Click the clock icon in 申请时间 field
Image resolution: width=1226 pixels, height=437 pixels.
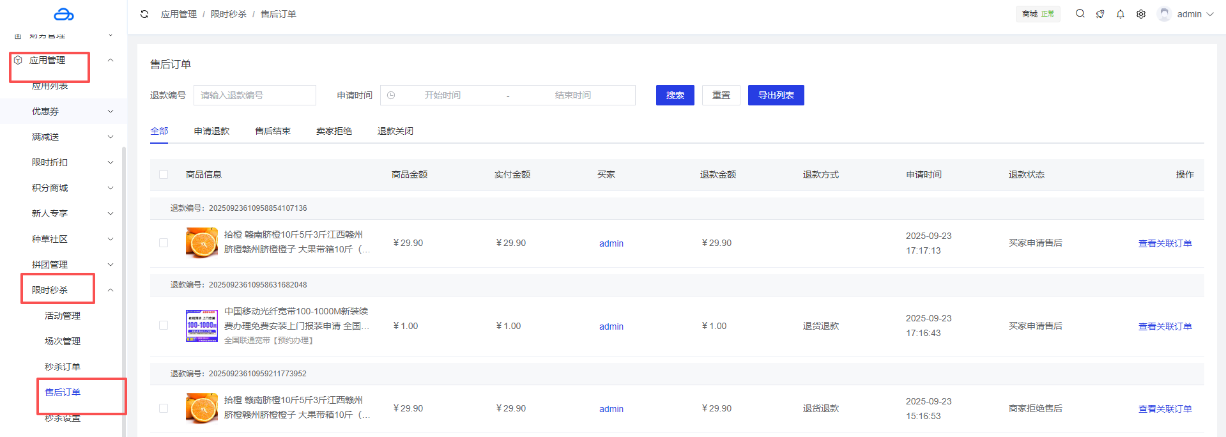point(391,95)
